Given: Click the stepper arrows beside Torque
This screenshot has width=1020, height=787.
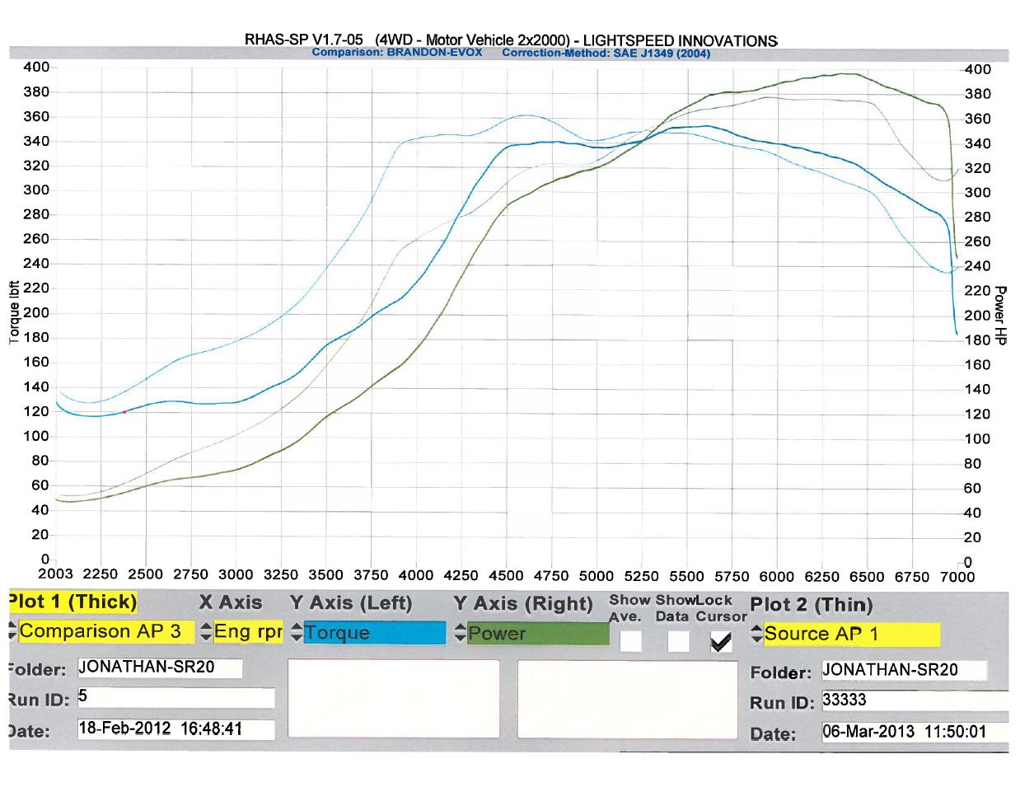Looking at the screenshot, I should click(297, 633).
